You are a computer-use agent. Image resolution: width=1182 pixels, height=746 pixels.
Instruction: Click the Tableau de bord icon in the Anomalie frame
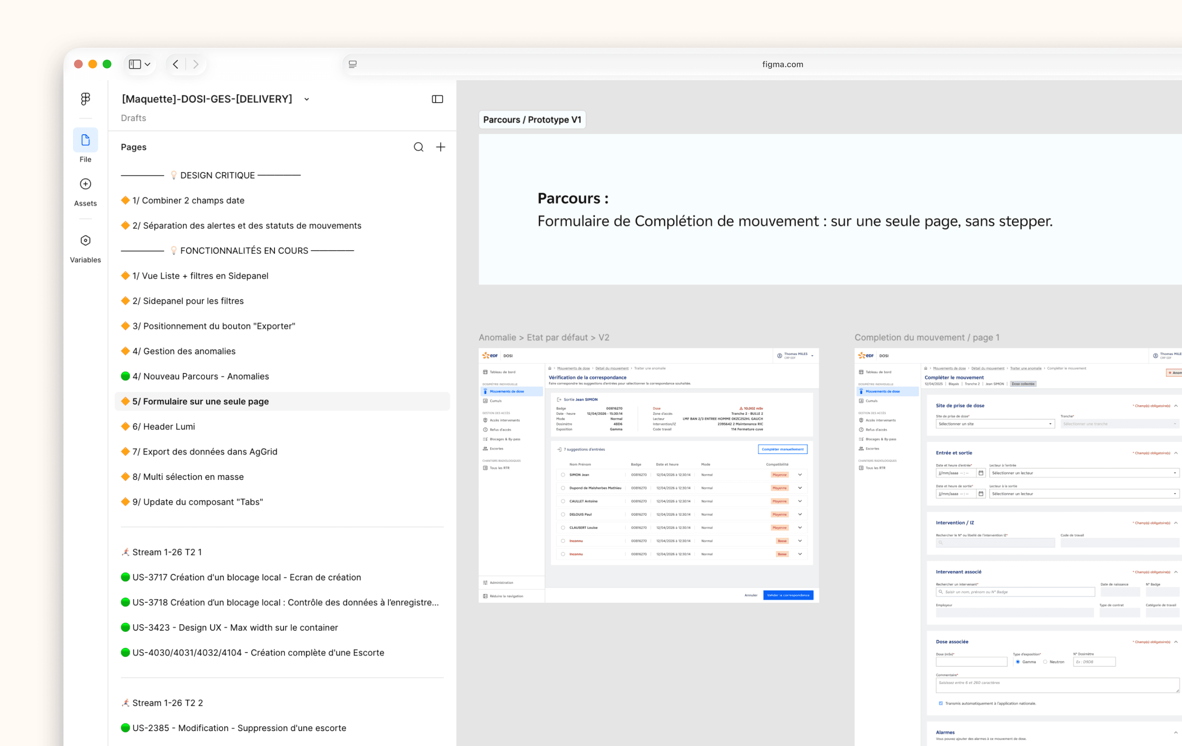tap(486, 372)
